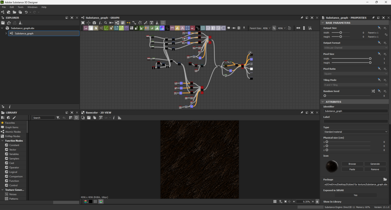Click the Identifier field containing Substance_graph
Viewport: 391px width, 210px height.
click(x=356, y=111)
